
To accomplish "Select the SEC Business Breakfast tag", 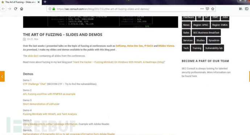I will [206, 33].
